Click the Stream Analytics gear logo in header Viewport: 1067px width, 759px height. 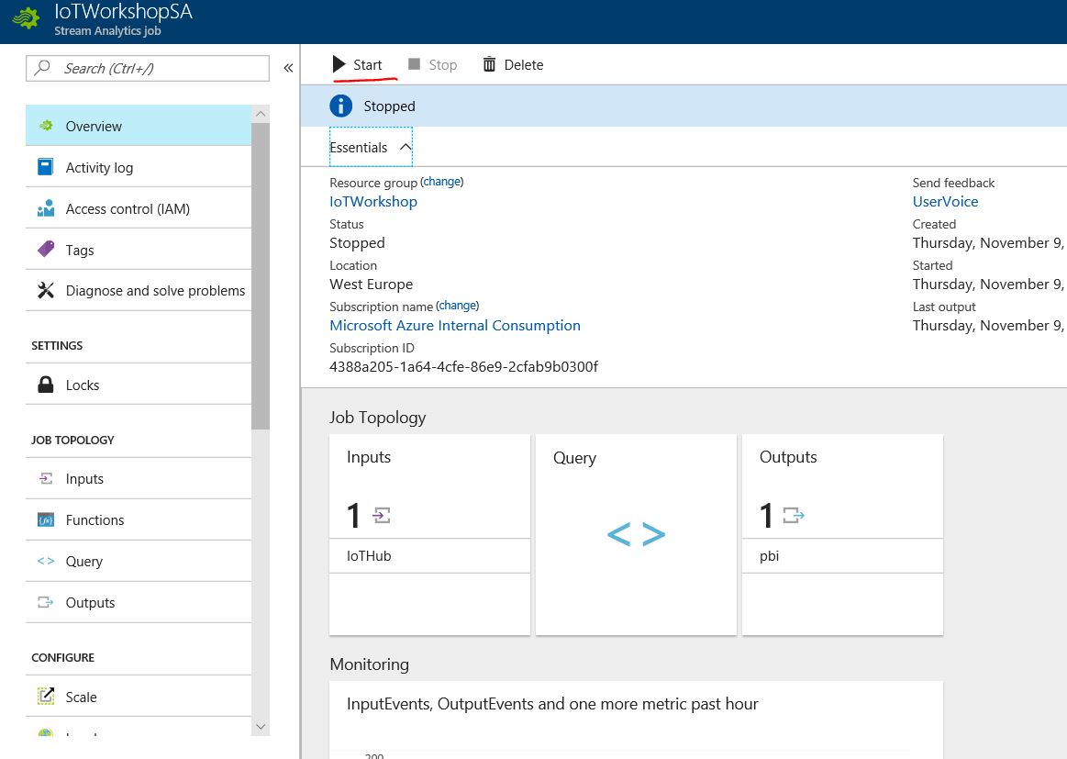[x=27, y=18]
